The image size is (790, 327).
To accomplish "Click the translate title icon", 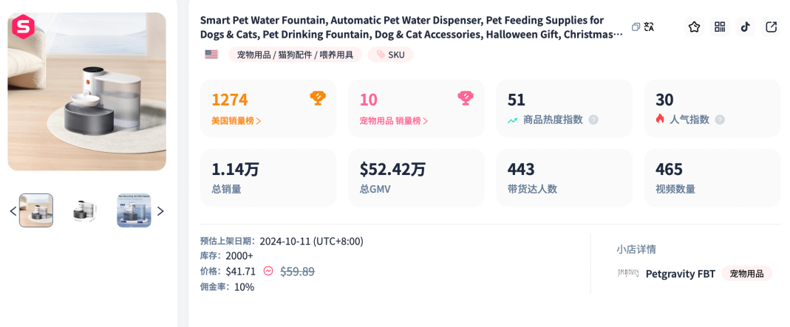I will click(x=648, y=27).
